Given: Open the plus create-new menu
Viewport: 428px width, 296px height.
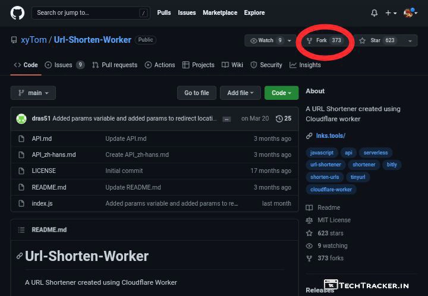Looking at the screenshot, I should (391, 12).
